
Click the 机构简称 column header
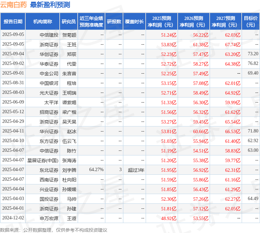[x=42, y=22]
